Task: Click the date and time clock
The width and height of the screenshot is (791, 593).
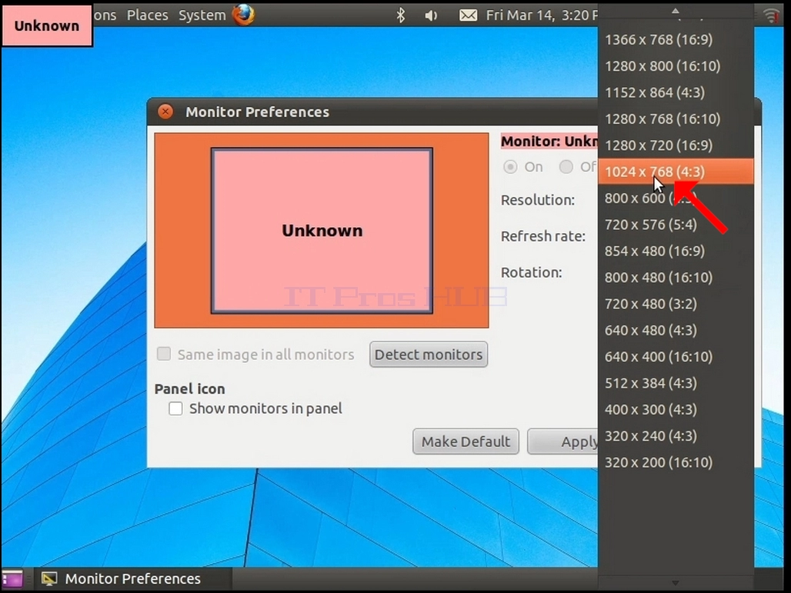Action: pos(542,15)
